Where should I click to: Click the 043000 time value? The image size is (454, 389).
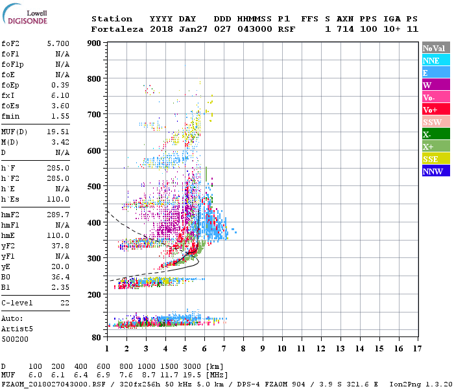point(255,29)
